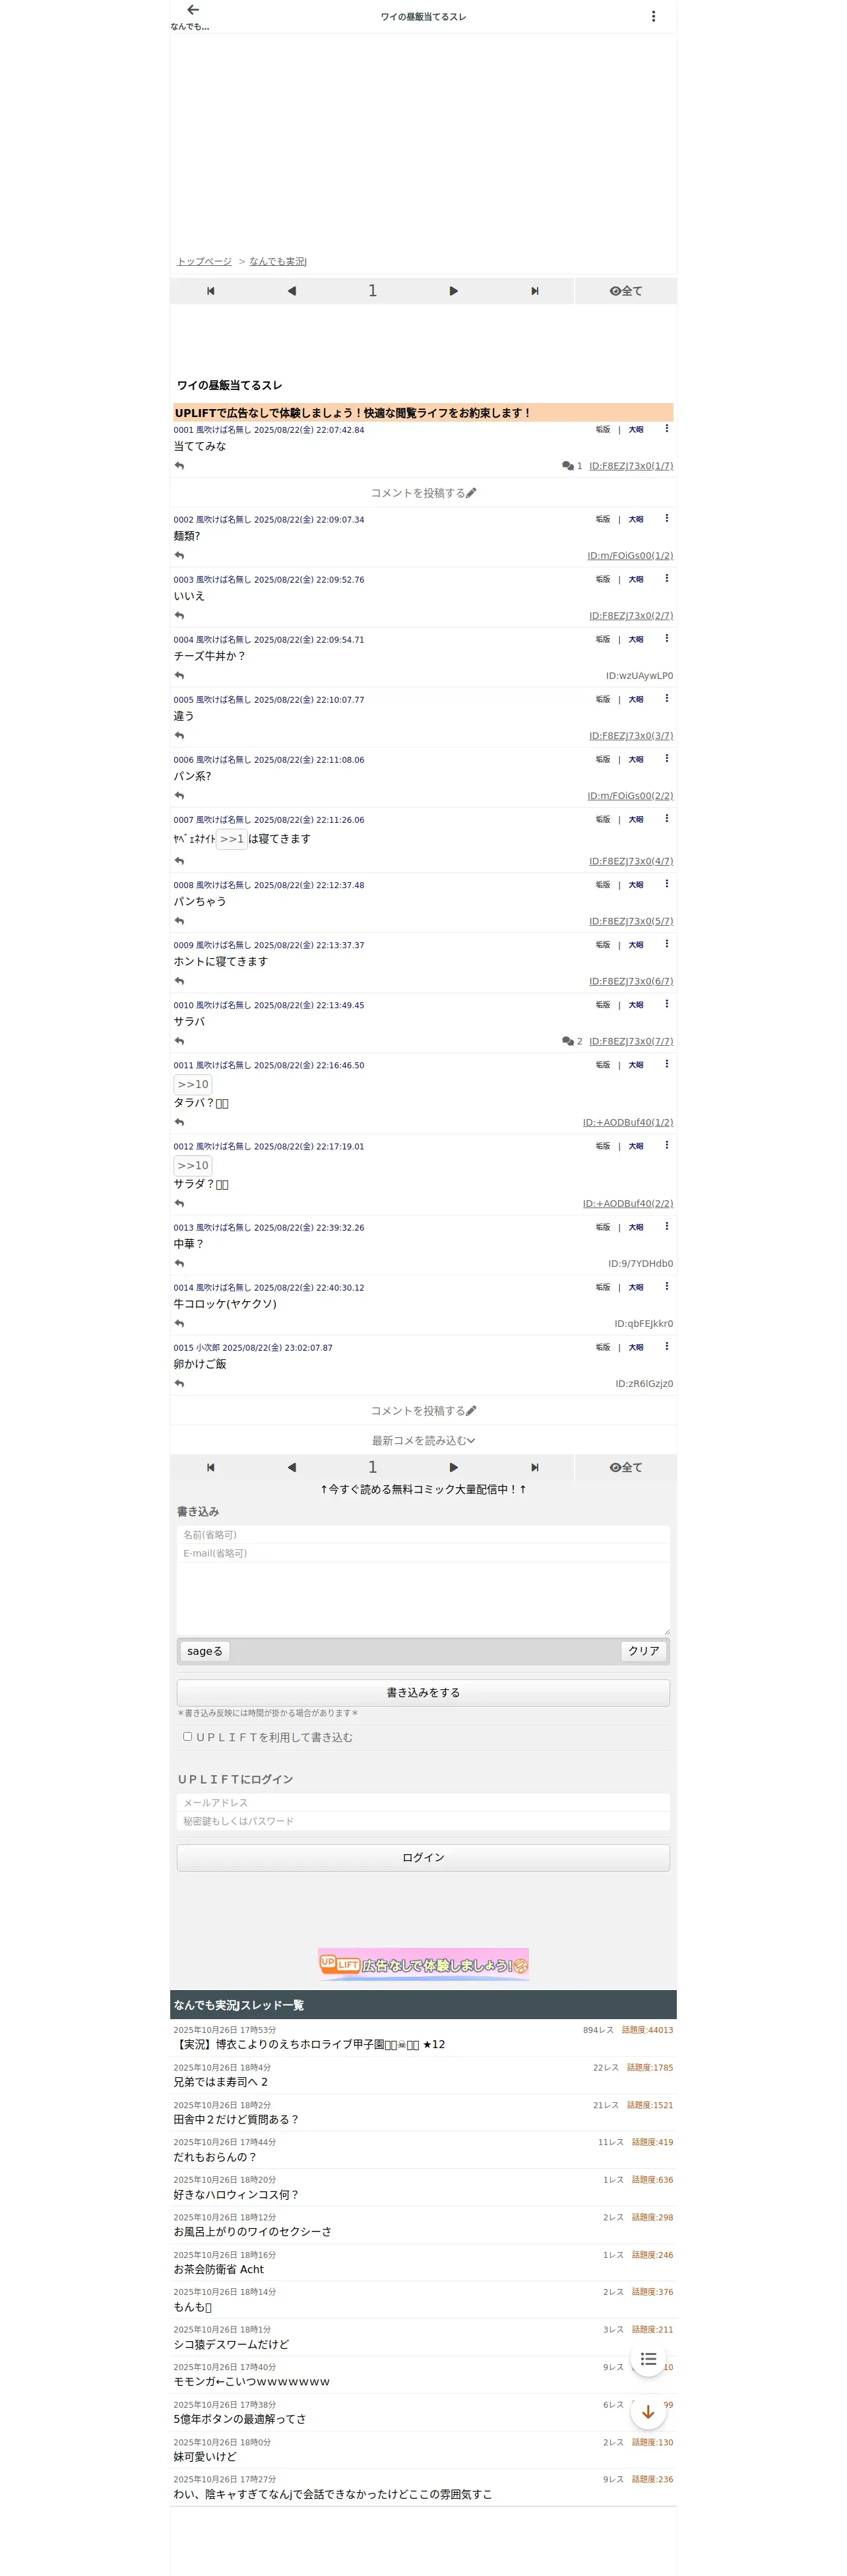847x2576 pixels.
Task: Open options menu for post 0001
Action: point(666,429)
